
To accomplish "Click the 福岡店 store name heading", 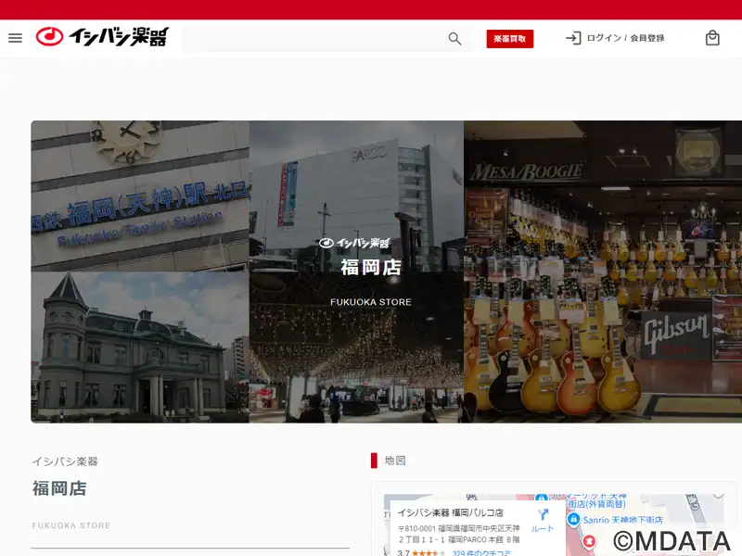I will (x=59, y=488).
